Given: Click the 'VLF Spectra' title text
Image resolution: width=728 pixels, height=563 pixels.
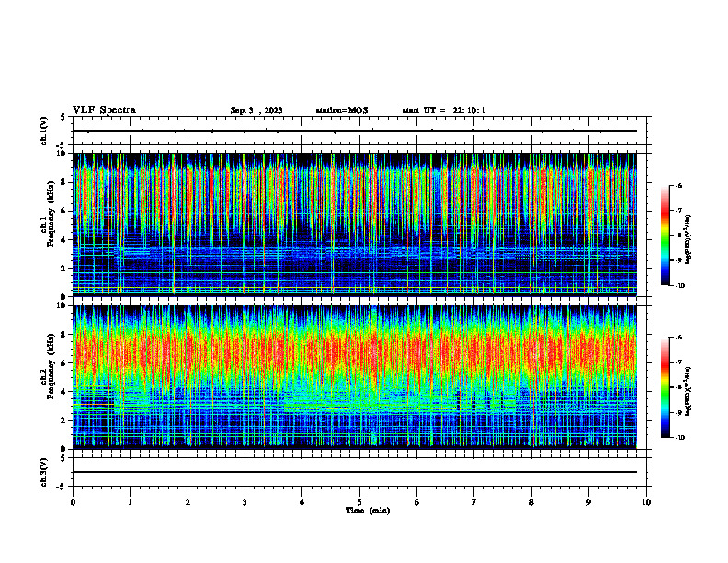Looking at the screenshot, I should click(104, 110).
